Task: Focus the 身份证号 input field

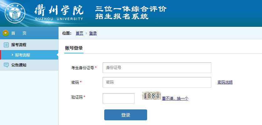Action: tap(157, 67)
